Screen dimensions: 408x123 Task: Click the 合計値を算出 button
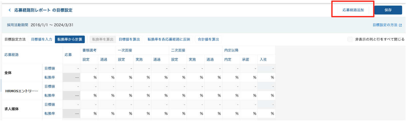208,39
